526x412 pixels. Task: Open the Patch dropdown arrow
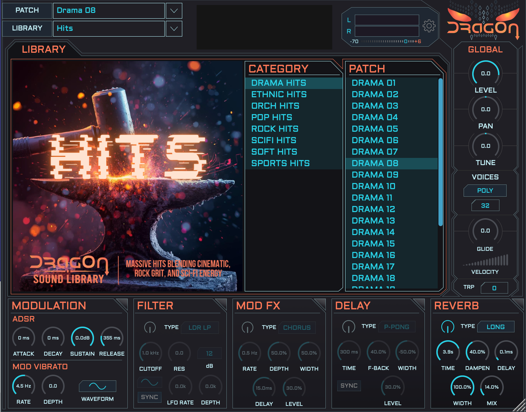[x=174, y=11]
